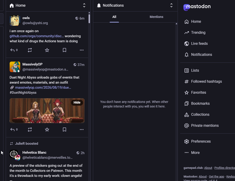Click the Favorites star sidebar icon
235x181 pixels.
(186, 92)
